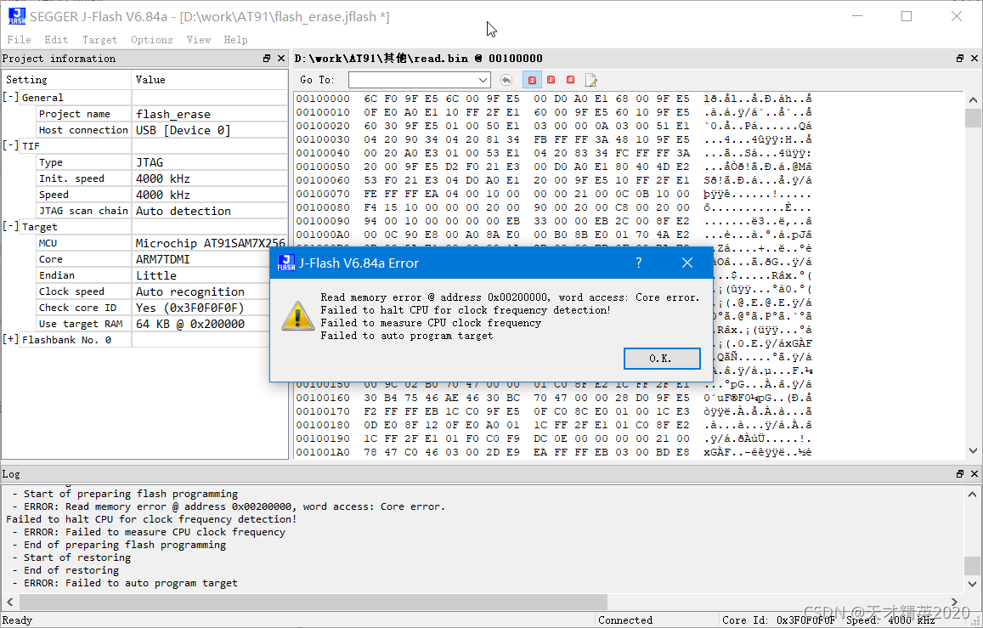The width and height of the screenshot is (983, 628).
Task: Expand the Flashbank No. 0 section
Action: (10, 340)
